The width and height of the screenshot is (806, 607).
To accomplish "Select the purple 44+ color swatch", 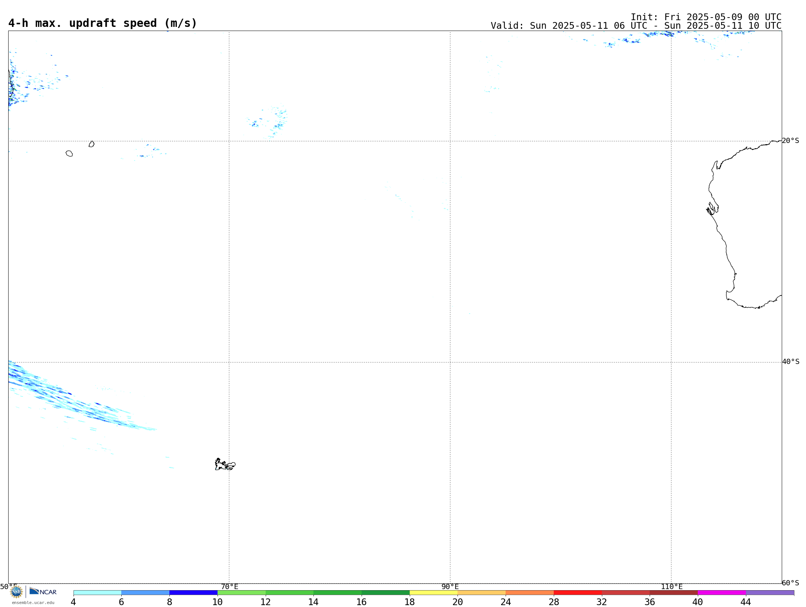I will pos(770,592).
